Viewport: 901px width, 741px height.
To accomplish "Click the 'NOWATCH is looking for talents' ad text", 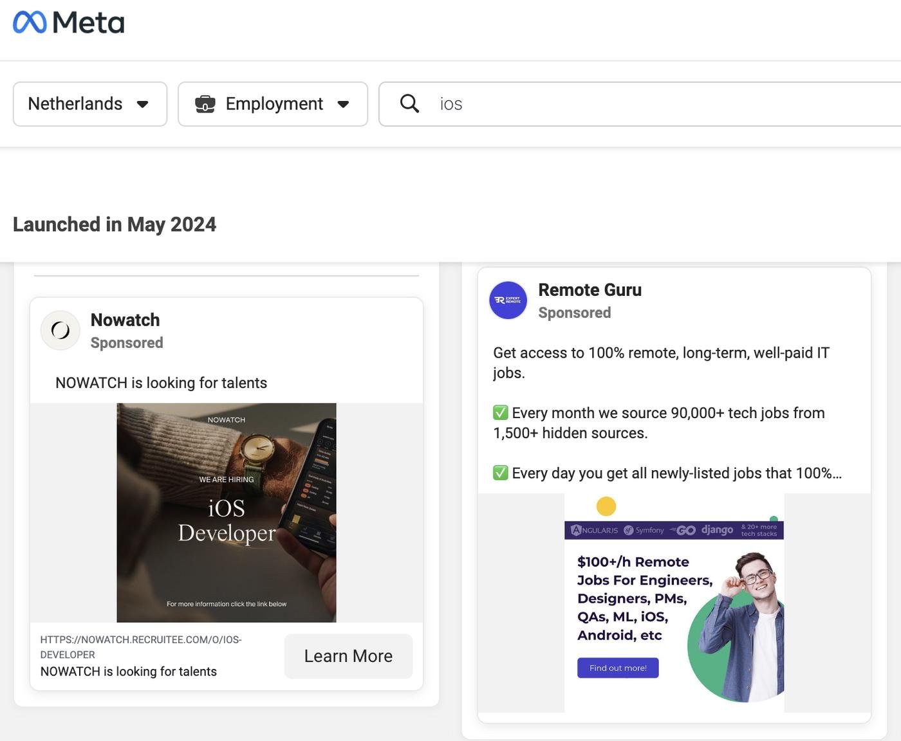I will [x=161, y=383].
